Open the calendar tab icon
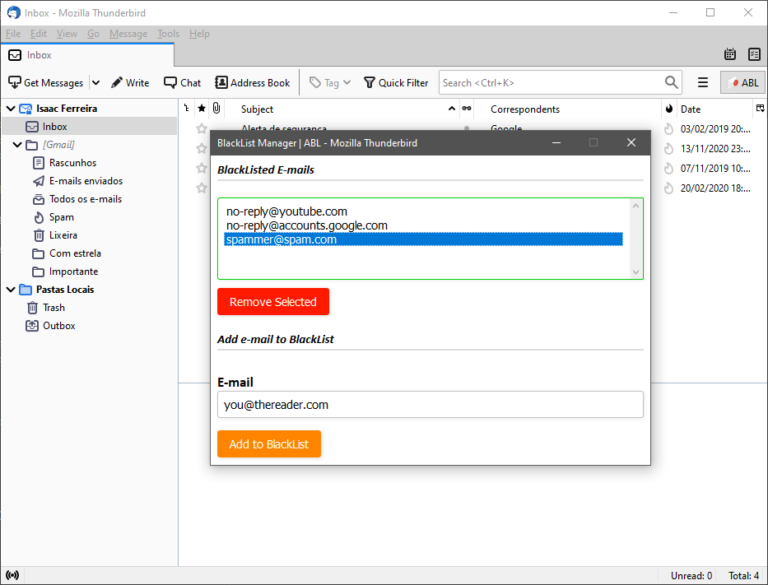 click(x=730, y=54)
